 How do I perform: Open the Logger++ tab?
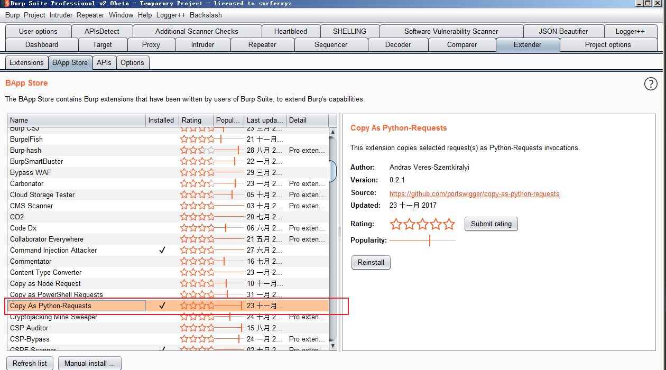[630, 31]
